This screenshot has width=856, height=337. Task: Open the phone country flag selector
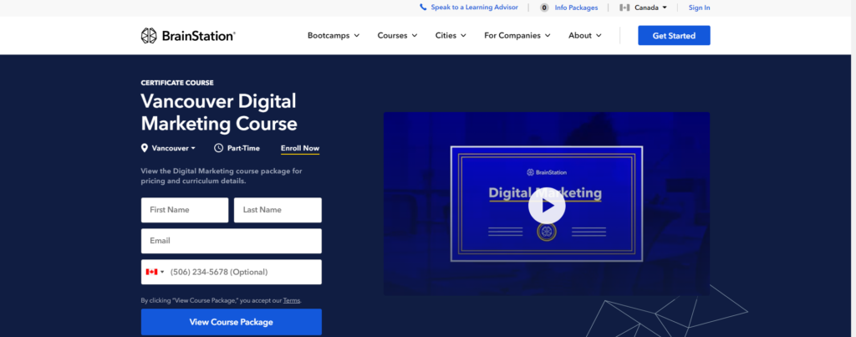tap(155, 272)
